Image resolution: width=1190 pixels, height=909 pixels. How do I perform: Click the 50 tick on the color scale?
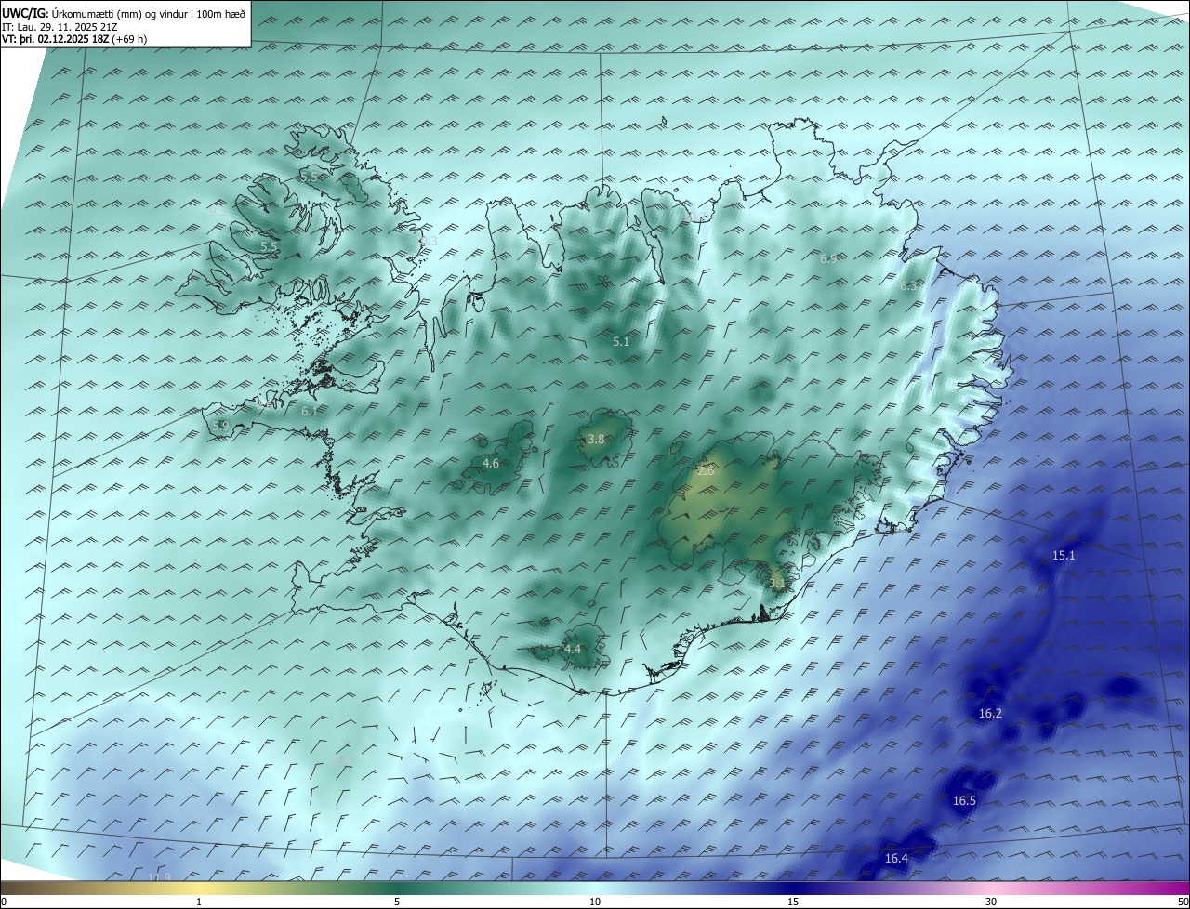click(1183, 902)
